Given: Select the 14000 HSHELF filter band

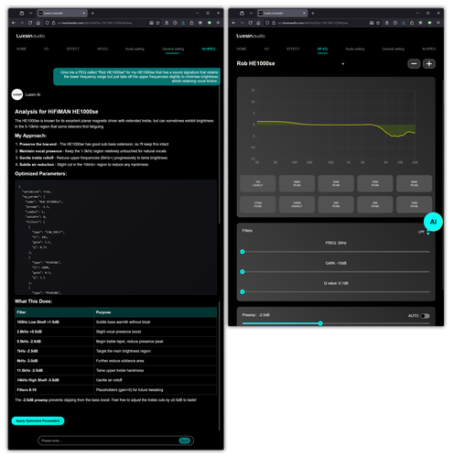Looking at the screenshot, I should (x=297, y=204).
